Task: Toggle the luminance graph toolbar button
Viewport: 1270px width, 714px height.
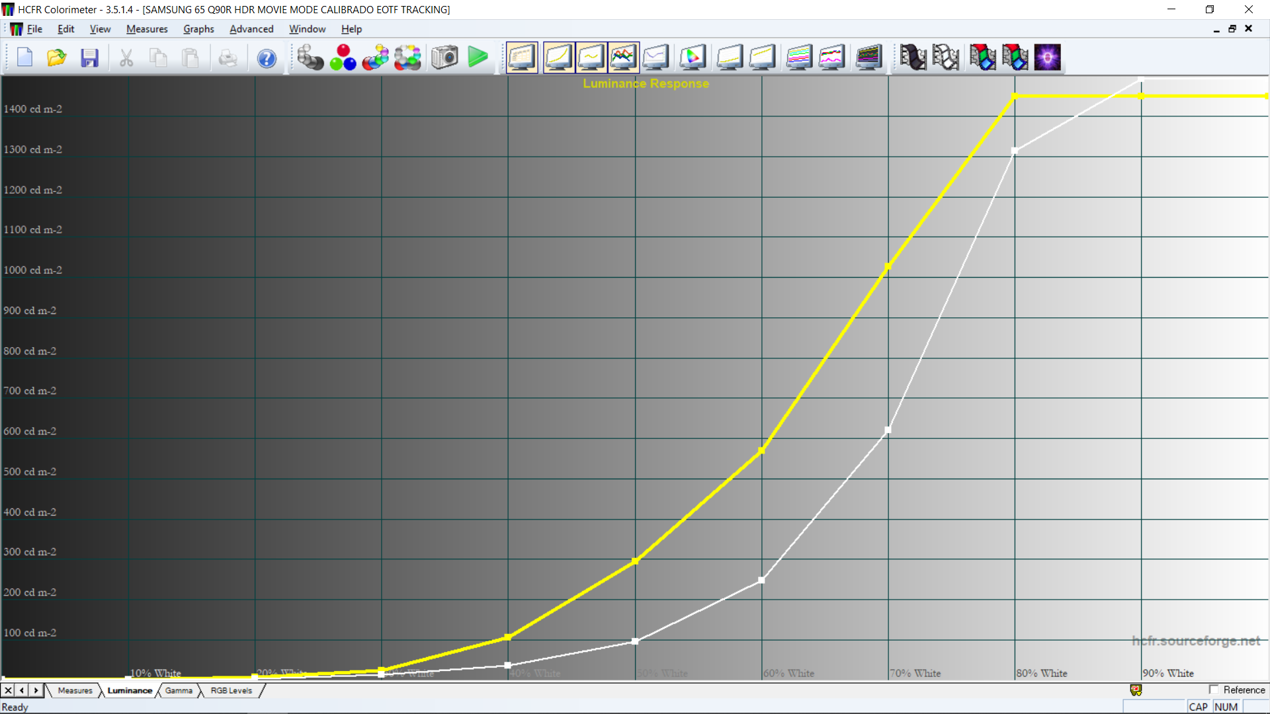Action: pos(558,58)
